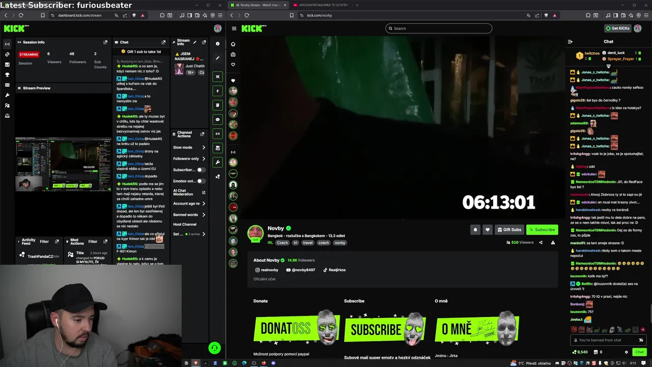Click the Category 18+ label in Stream Info
The height and width of the screenshot is (367, 652).
point(191,72)
